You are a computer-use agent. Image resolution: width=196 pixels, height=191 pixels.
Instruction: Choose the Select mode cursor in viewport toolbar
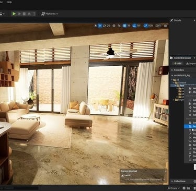(x=95, y=26)
